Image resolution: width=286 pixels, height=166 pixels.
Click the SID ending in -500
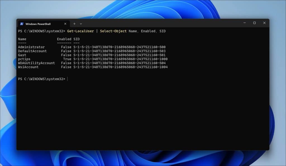click(x=120, y=47)
